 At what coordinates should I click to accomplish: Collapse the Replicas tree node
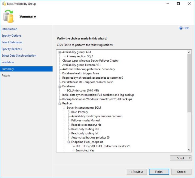tap(60, 104)
